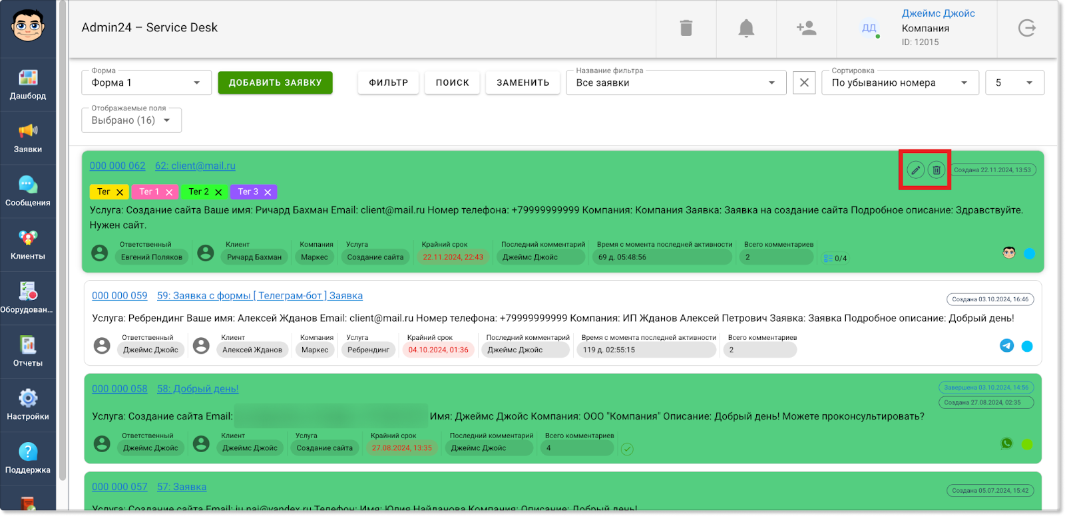Open the 57: Заявка ticket link
This screenshot has width=1065, height=516.
tap(182, 487)
